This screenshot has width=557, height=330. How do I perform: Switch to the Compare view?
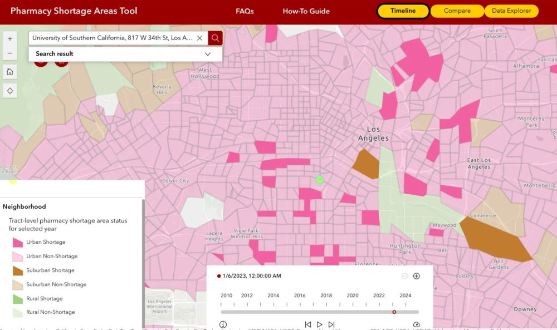(457, 11)
